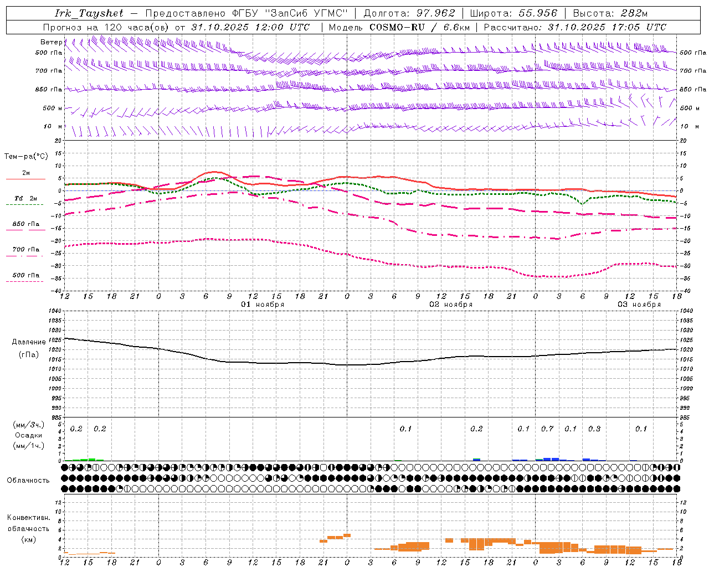
Task: Click the (км) unit under convective cloud label
Action: coord(29,539)
